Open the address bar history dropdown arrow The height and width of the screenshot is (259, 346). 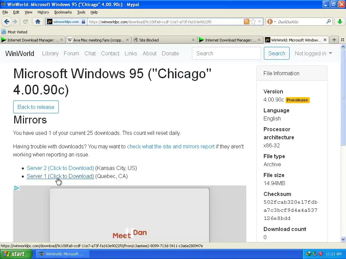260,22
